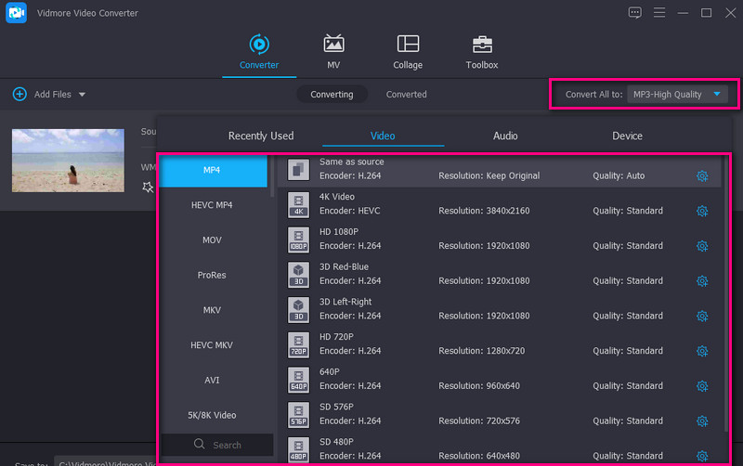
Task: Open the Recently Used tab
Action: (x=261, y=136)
